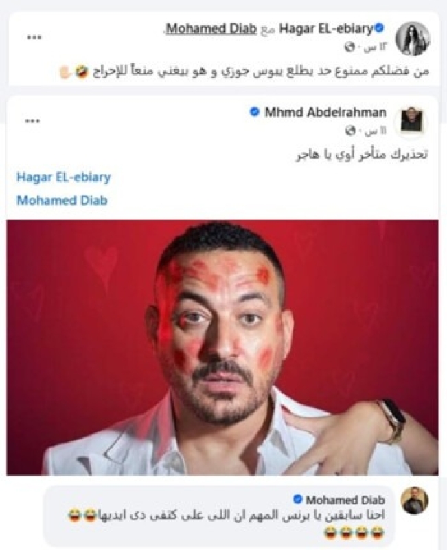This screenshot has width=447, height=550.
Task: Click Hagar EL-ebiary's verified badge
Action: point(380,27)
